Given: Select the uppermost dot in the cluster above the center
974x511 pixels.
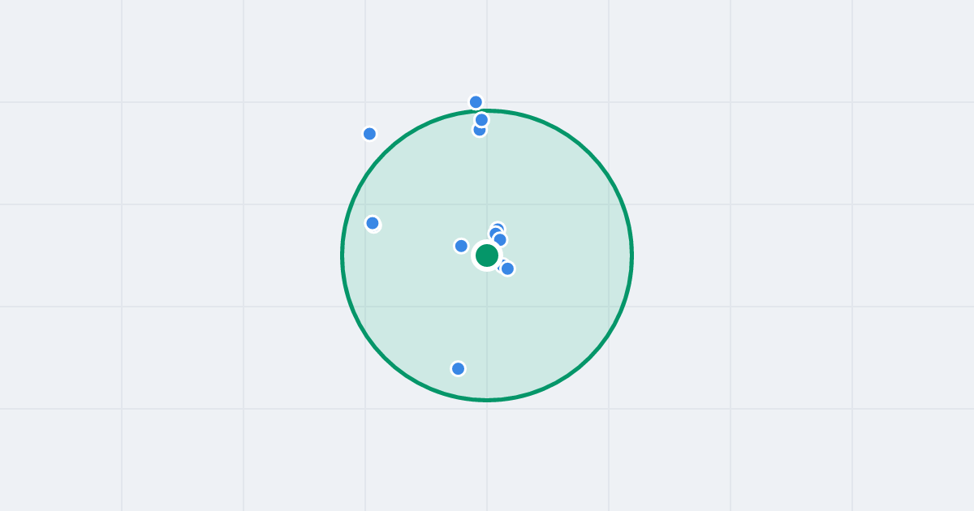Looking at the screenshot, I should [x=498, y=226].
